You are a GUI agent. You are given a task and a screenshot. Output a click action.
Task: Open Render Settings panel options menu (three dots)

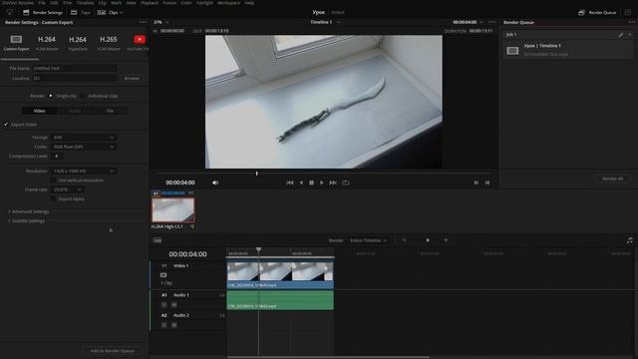[x=143, y=22]
